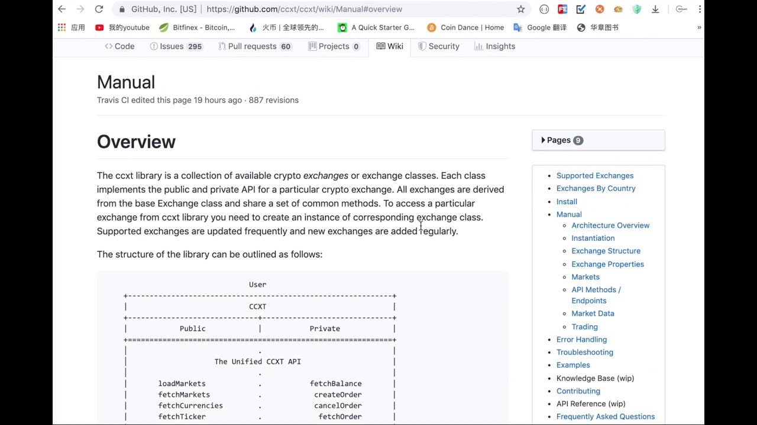Open the Supported Exchanges wiki link
The image size is (757, 425).
594,175
